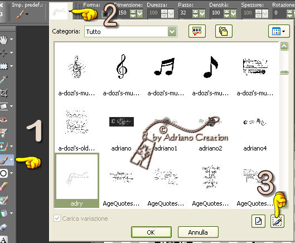Open the Imp. predef. brush presets dropdown
This screenshot has width=295, height=243.
(27, 14)
